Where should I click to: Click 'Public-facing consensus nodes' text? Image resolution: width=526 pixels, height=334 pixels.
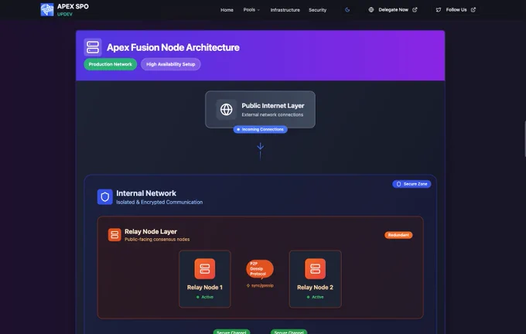point(157,240)
